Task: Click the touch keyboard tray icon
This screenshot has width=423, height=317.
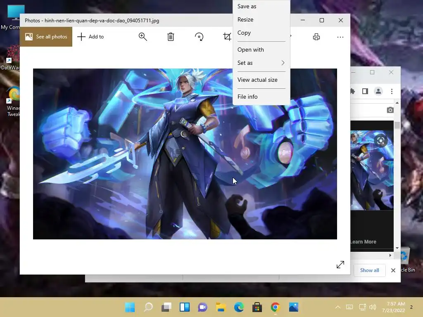Action: [x=349, y=307]
